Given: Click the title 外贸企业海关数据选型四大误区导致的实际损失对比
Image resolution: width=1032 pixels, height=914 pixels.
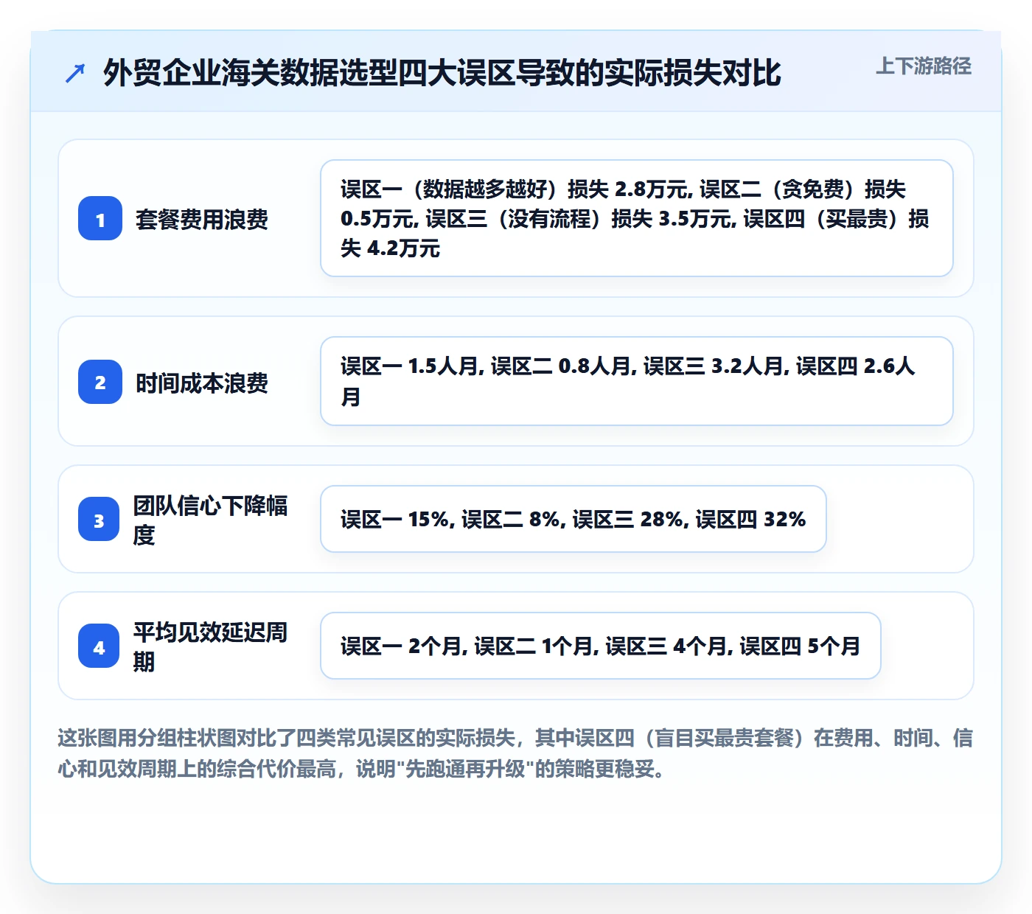Looking at the screenshot, I should (442, 73).
